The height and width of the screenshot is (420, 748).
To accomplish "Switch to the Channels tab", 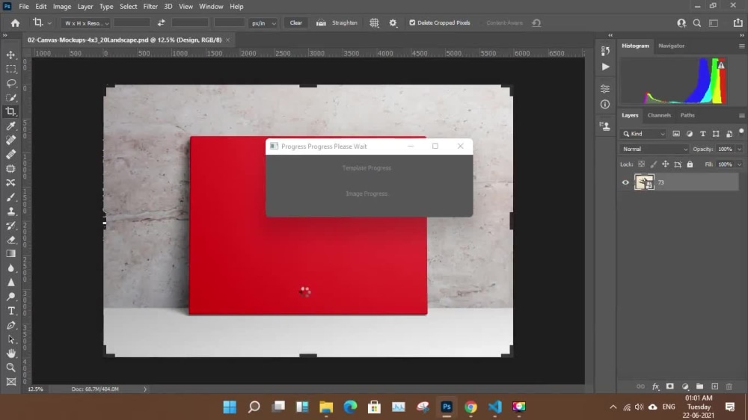I will coord(659,115).
